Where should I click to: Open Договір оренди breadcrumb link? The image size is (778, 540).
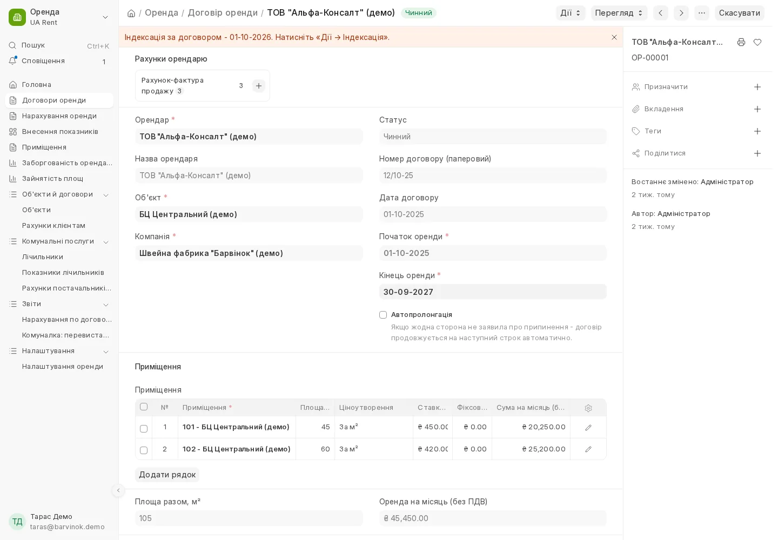pos(223,12)
